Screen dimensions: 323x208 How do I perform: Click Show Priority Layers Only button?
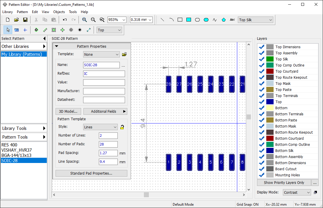[x=284, y=183]
